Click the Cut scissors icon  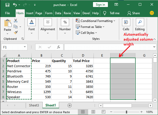click(x=16, y=21)
